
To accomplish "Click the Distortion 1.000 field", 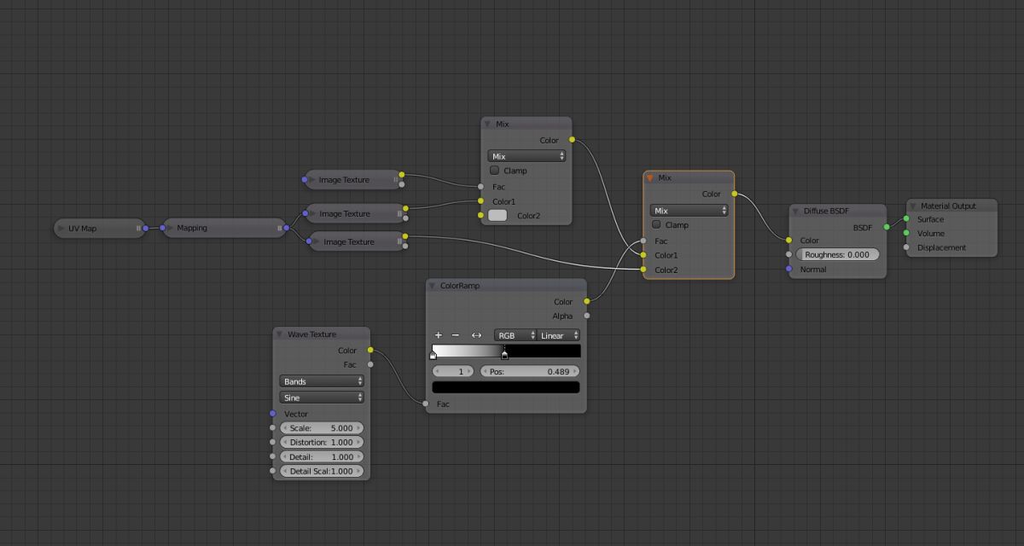I will tap(322, 443).
